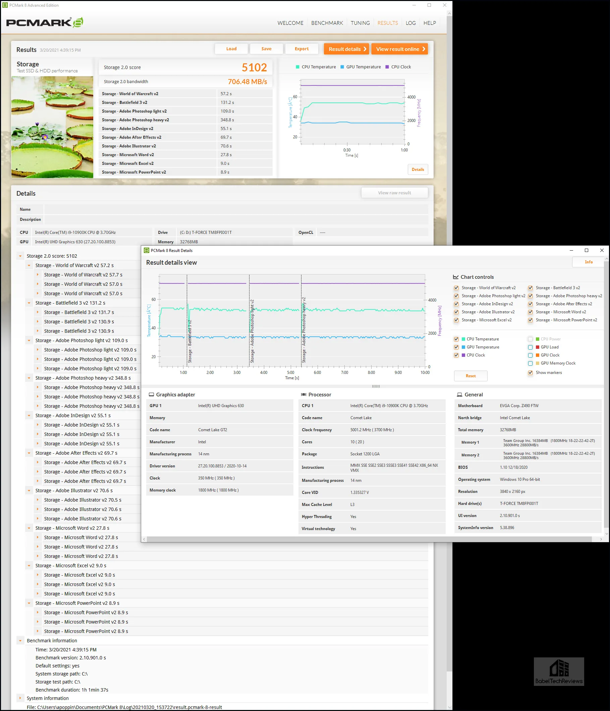This screenshot has width=610, height=711.
Task: Click the Chart controls graph icon
Action: pos(456,277)
